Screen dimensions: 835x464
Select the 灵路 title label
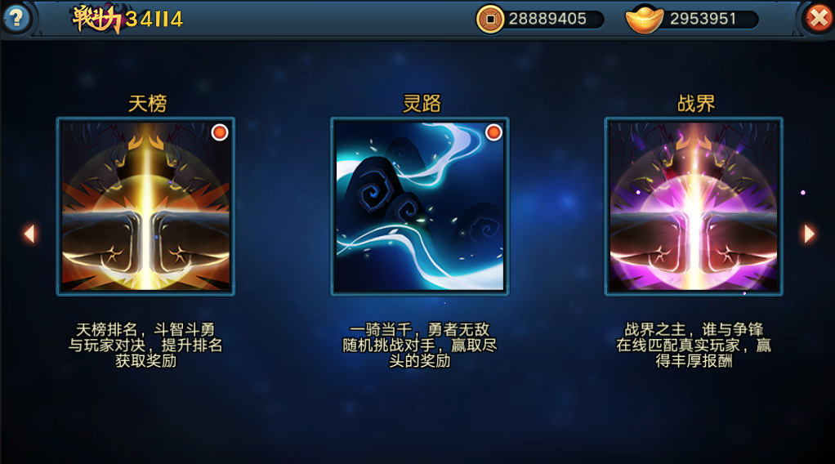tap(422, 104)
